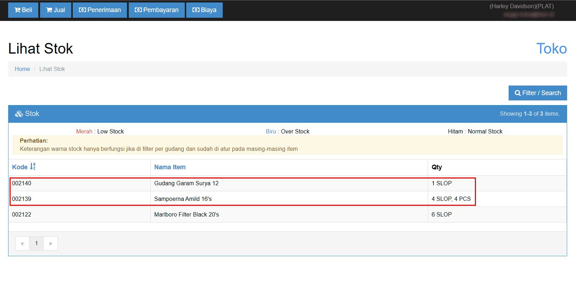Go to next page with » arrow
The height and width of the screenshot is (302, 576).
pyautogui.click(x=51, y=243)
